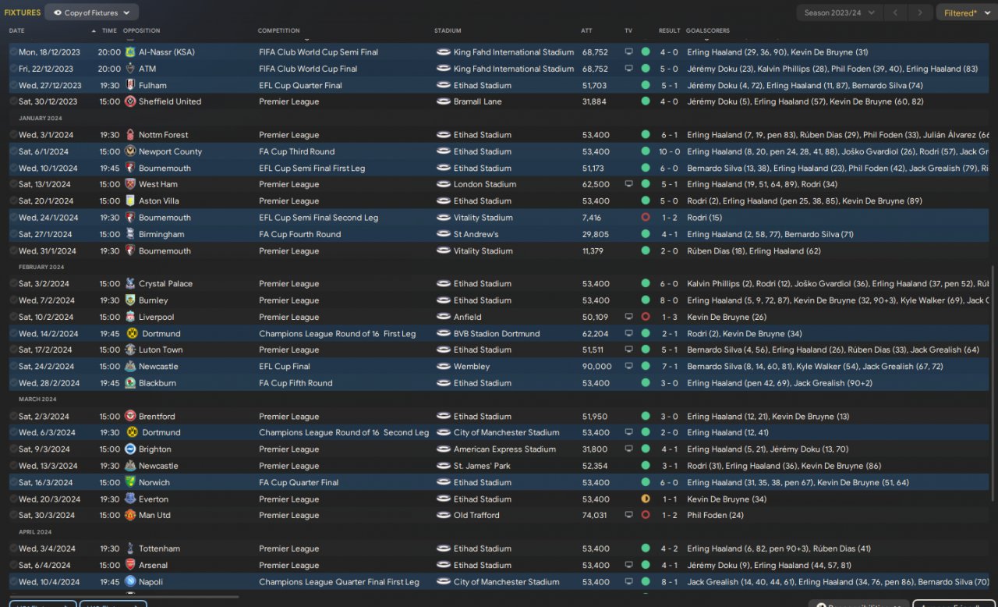Viewport: 998px width, 607px height.
Task: Click the Blackburn club badge
Action: (130, 383)
